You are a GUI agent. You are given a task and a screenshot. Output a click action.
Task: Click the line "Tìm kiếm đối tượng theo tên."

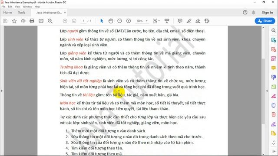coord(97,148)
